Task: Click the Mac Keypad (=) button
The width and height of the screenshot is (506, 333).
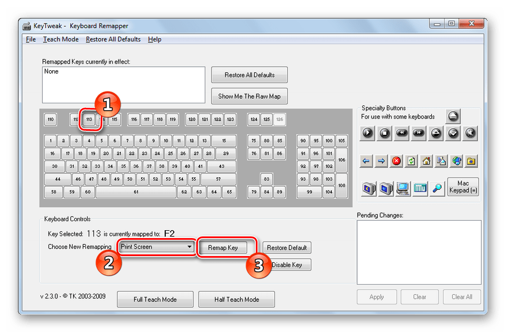Action: [x=463, y=186]
